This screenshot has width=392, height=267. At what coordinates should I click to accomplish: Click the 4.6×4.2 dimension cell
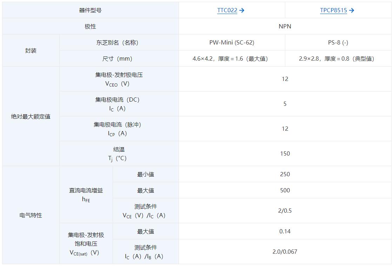click(x=232, y=59)
